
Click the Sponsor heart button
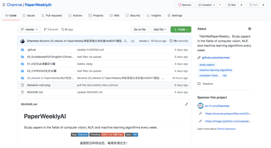[x=185, y=5]
